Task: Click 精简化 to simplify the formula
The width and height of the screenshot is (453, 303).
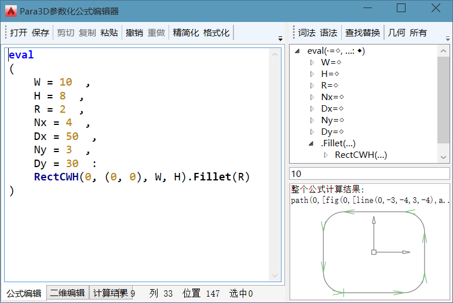Action: pyautogui.click(x=186, y=32)
